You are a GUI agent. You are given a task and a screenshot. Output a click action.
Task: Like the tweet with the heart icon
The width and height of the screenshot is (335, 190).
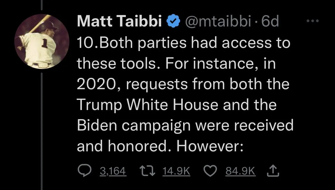(209, 170)
